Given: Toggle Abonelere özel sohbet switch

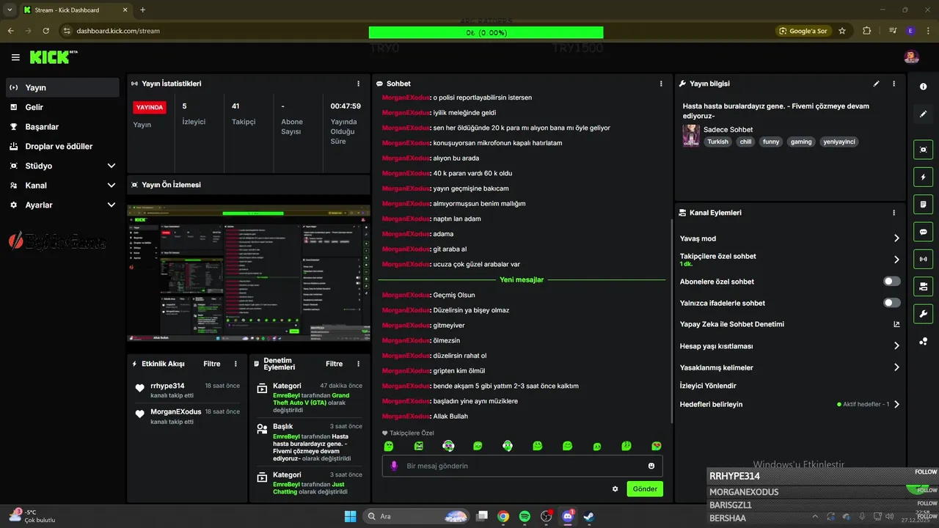Looking at the screenshot, I should (892, 282).
